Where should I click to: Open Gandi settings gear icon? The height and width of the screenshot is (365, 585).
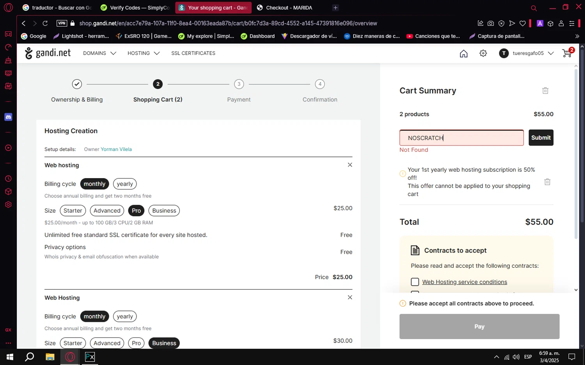pyautogui.click(x=483, y=53)
